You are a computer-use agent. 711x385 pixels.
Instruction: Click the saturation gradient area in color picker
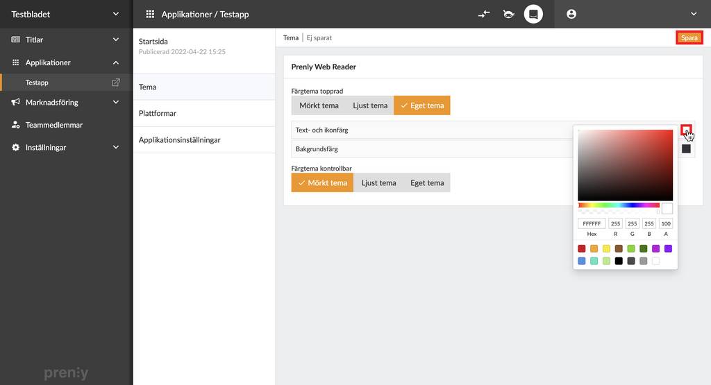626,165
